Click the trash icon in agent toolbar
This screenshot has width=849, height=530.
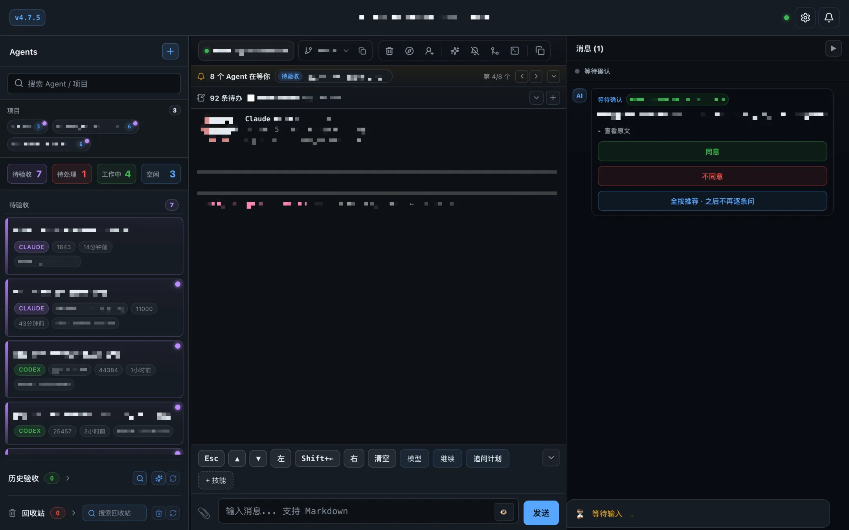[x=389, y=51]
